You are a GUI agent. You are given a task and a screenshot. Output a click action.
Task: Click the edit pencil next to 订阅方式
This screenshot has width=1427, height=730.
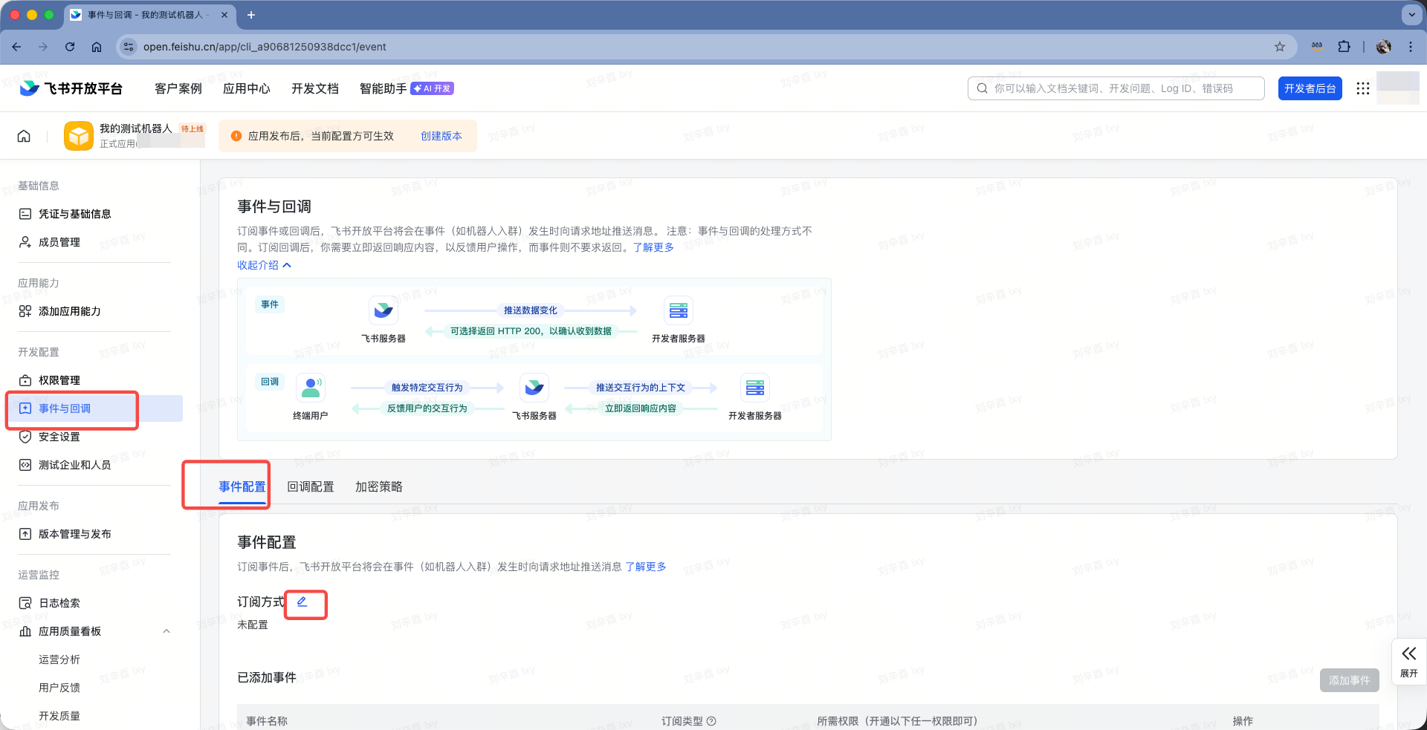tap(302, 602)
